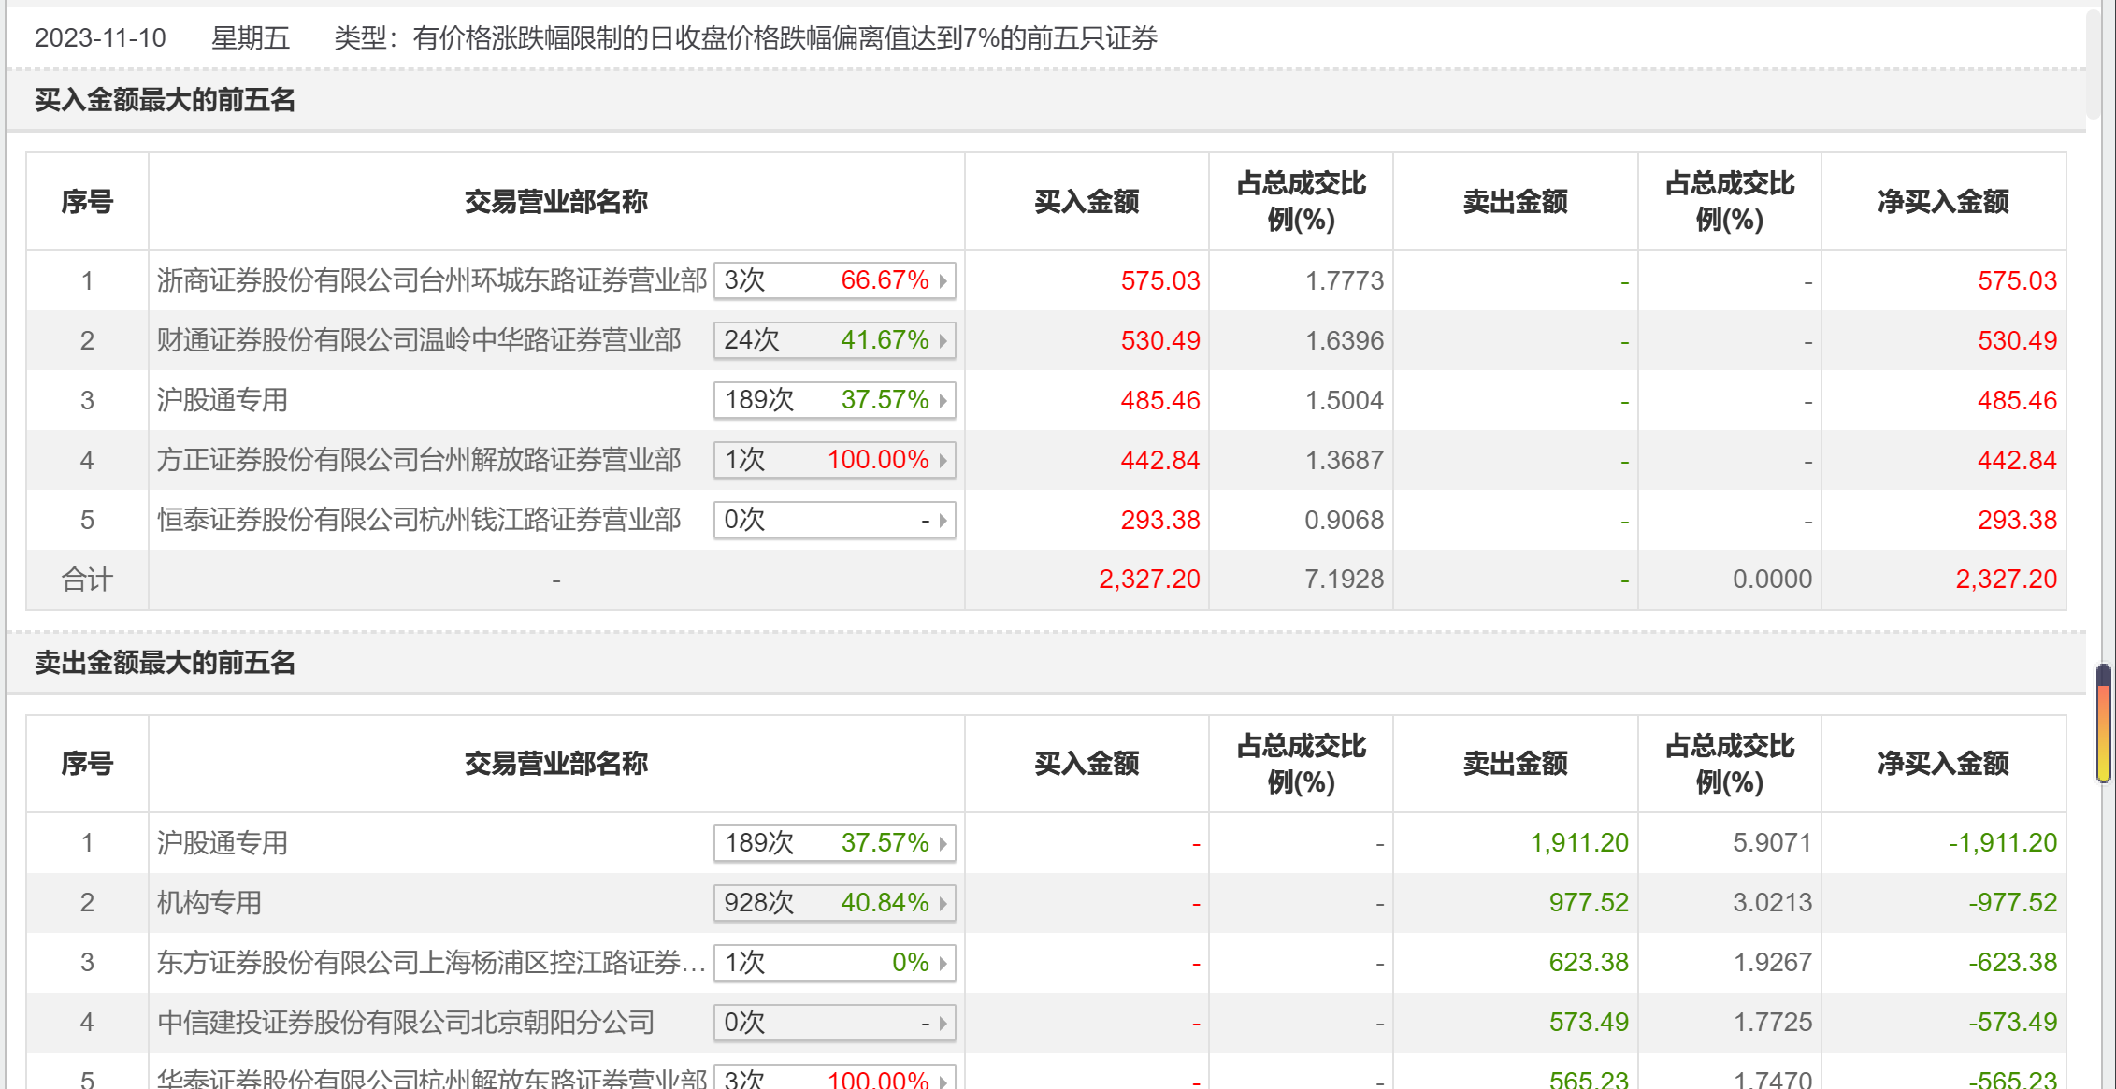The width and height of the screenshot is (2116, 1089).
Task: Click 卖出金额最大的前五名 section header
Action: tap(165, 663)
